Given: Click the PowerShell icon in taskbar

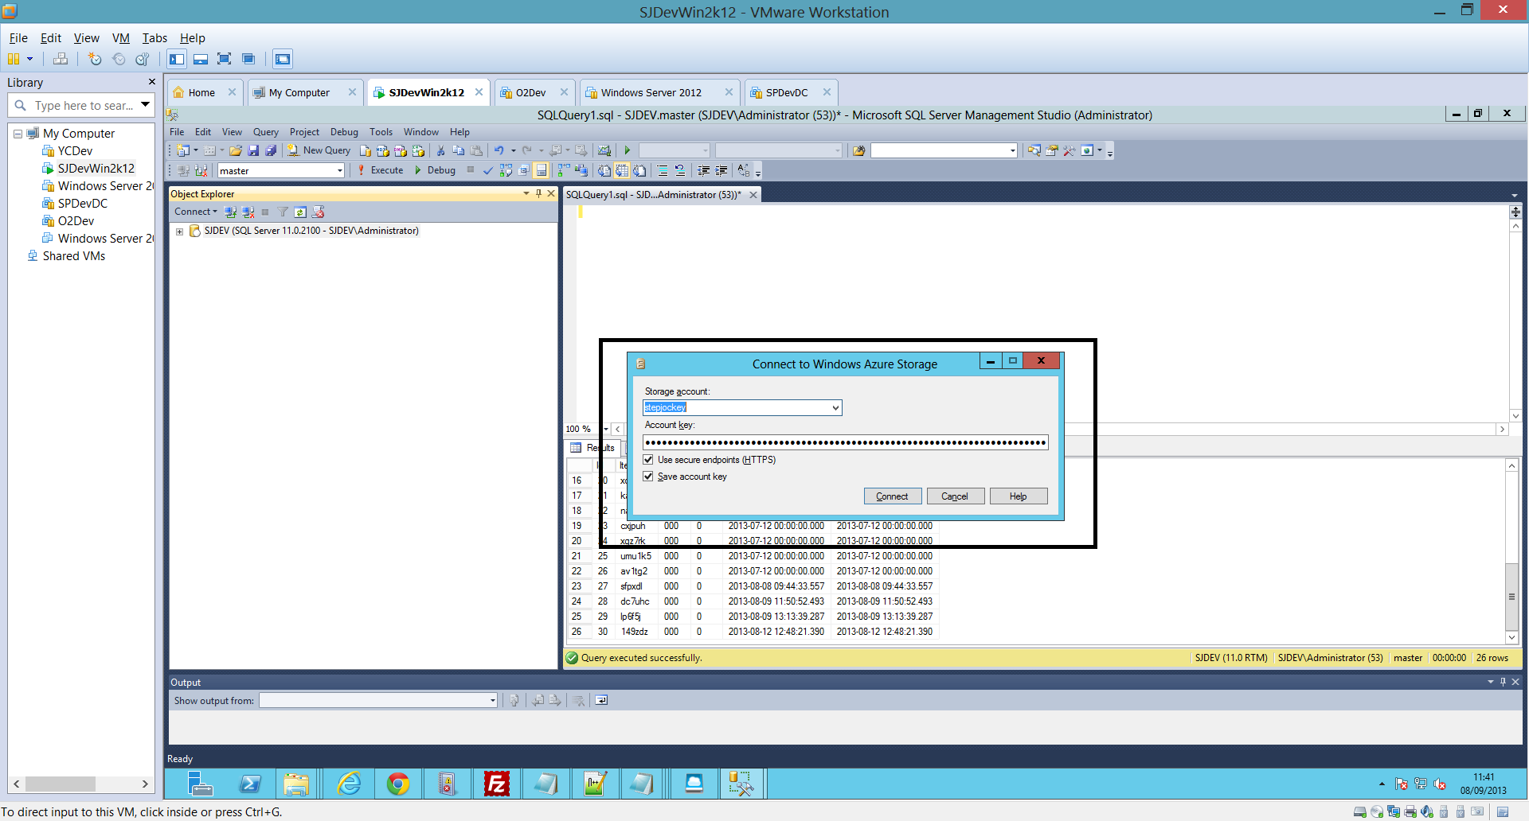Looking at the screenshot, I should coord(249,784).
